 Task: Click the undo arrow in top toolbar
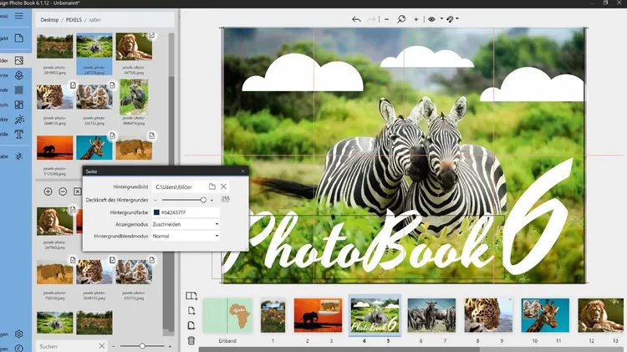357,19
